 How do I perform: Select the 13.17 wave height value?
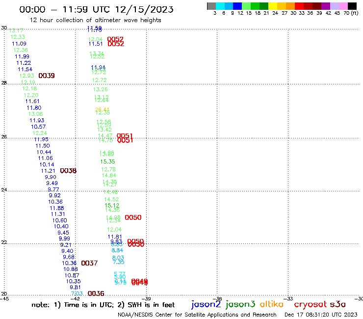[x=16, y=30]
